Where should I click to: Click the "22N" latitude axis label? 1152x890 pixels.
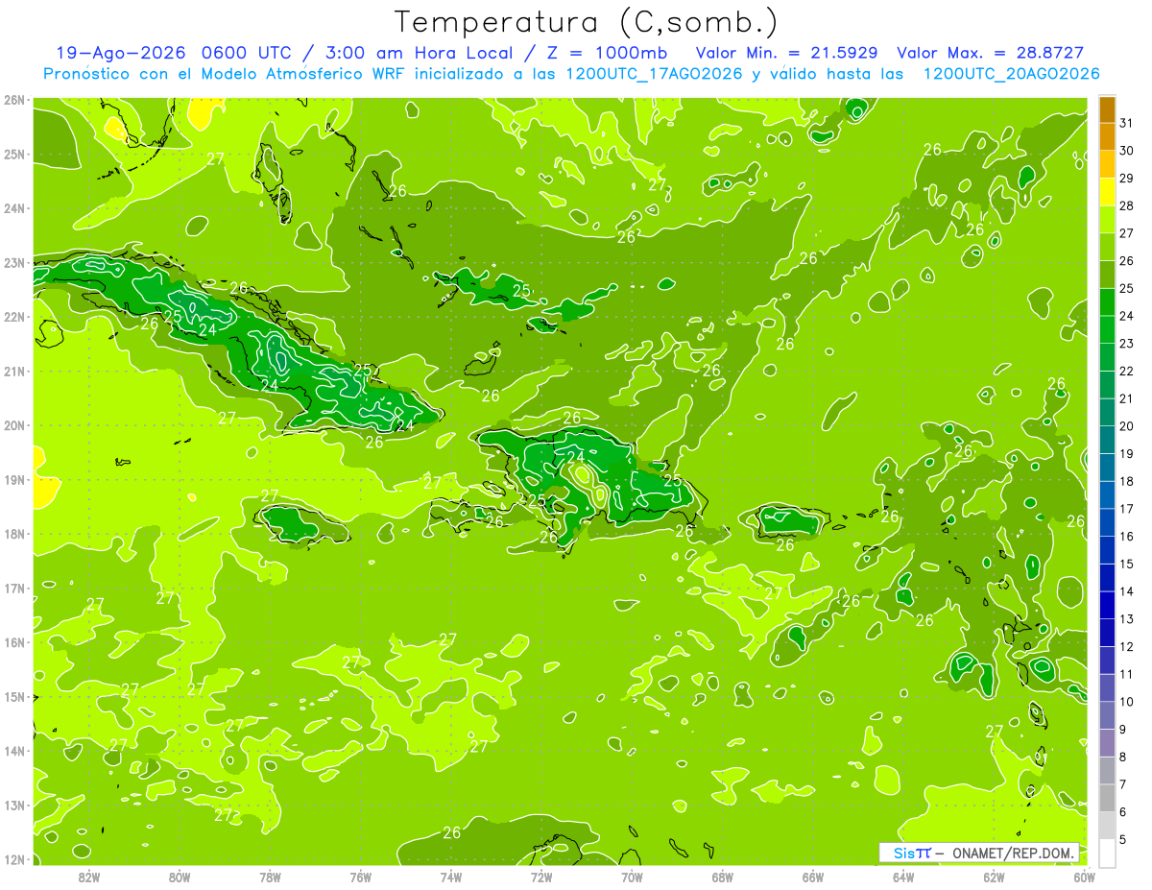point(13,317)
